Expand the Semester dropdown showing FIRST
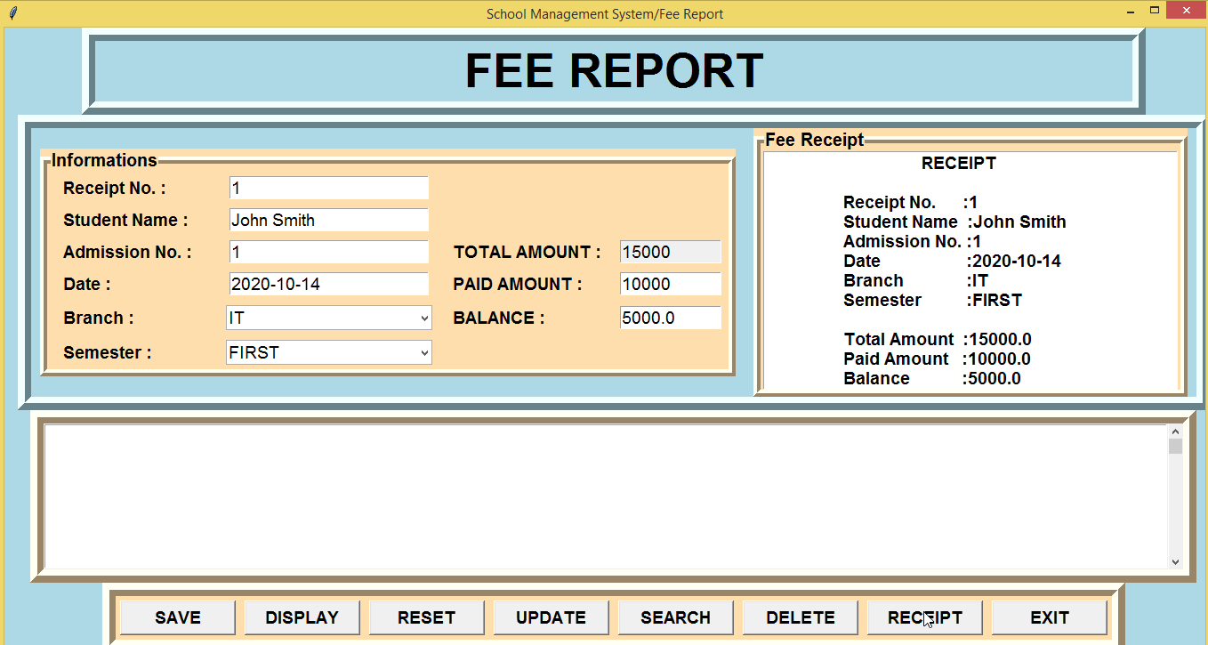The height and width of the screenshot is (645, 1208). (329, 352)
